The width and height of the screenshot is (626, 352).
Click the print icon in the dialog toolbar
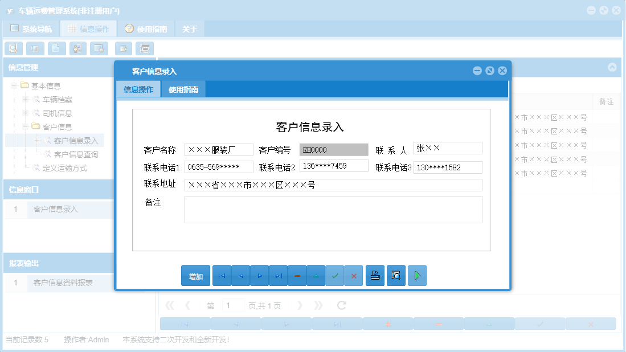(375, 275)
